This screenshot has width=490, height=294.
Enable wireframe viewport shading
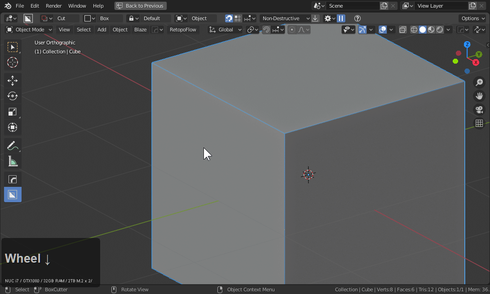(x=414, y=30)
